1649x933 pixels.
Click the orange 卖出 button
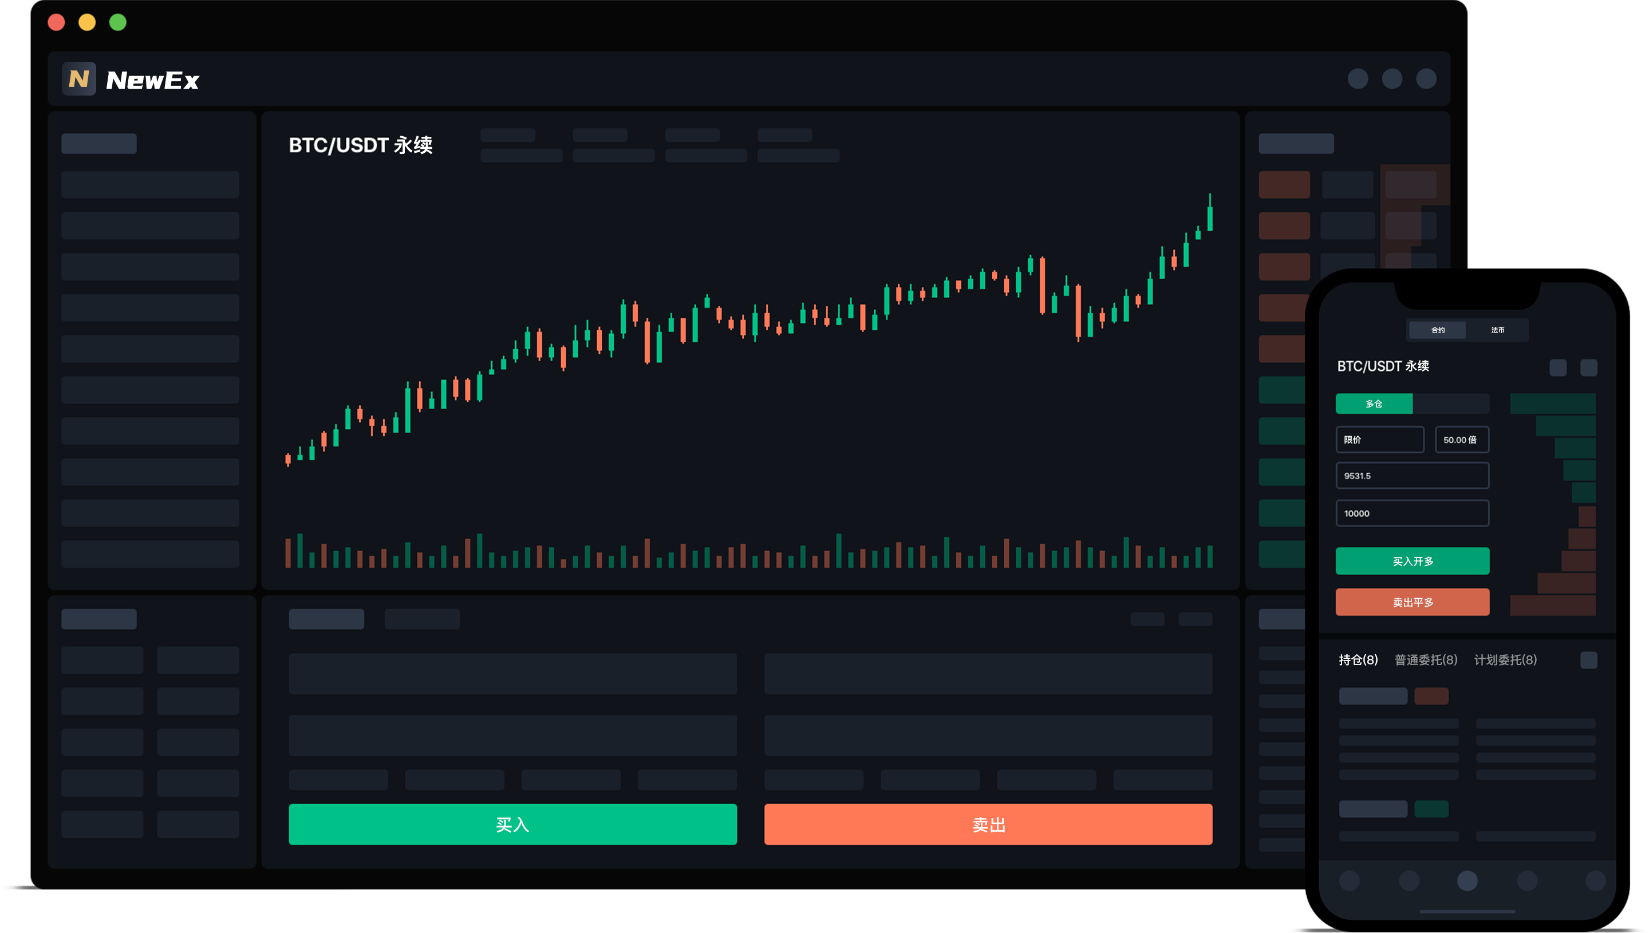[x=988, y=824]
